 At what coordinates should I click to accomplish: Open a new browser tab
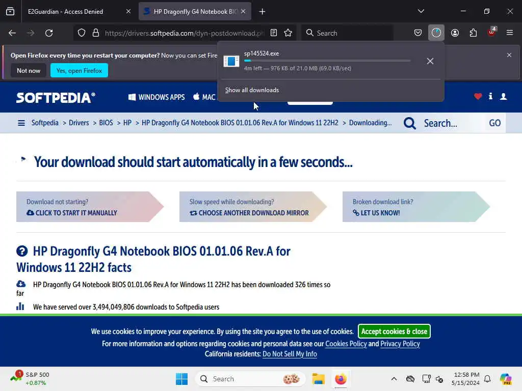[263, 12]
